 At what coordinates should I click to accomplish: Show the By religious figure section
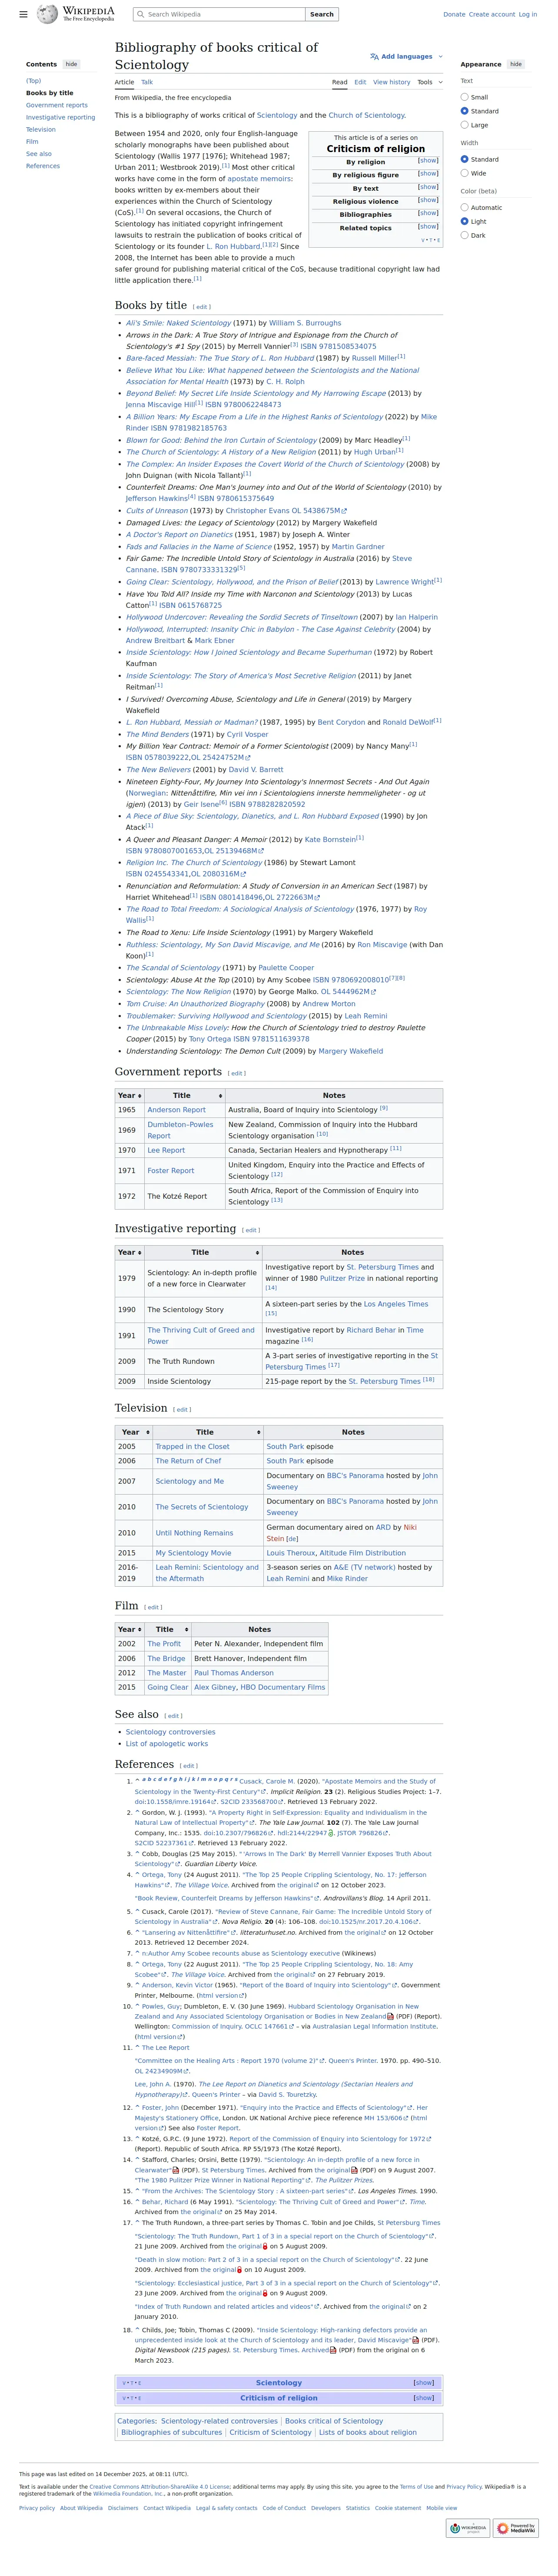428,173
